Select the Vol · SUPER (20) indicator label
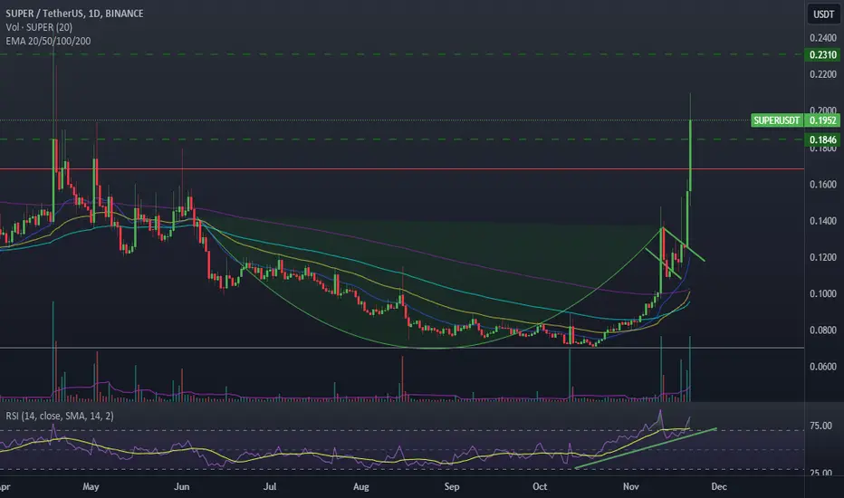 39,27
